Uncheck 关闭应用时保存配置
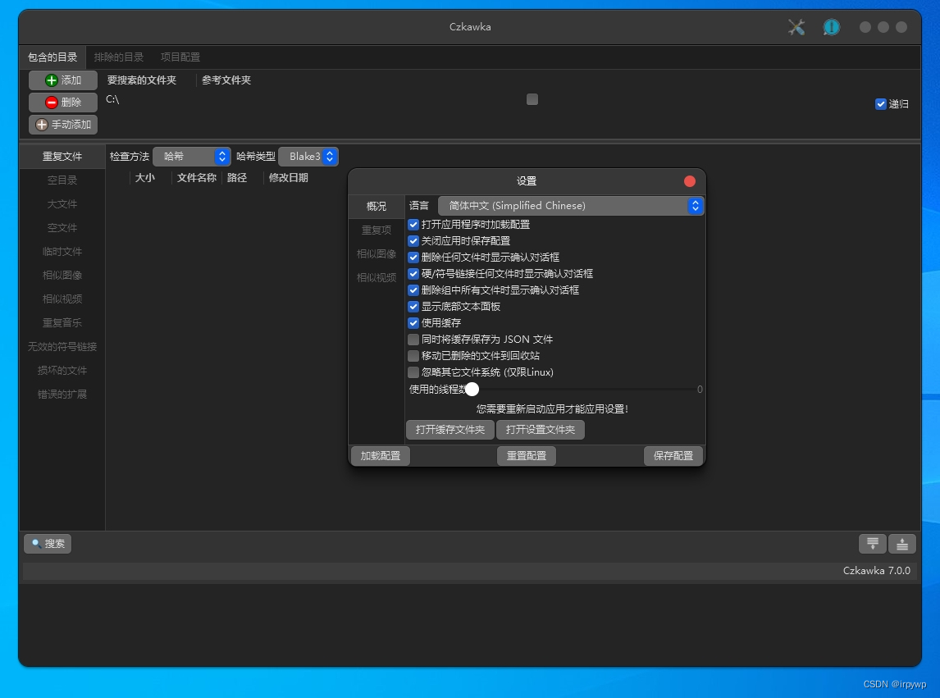The height and width of the screenshot is (698, 940). click(413, 241)
